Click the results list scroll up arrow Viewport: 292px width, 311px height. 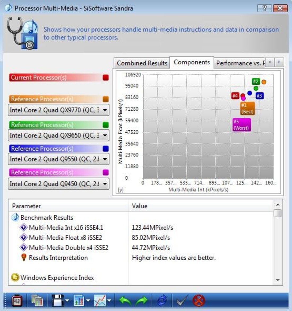(x=278, y=204)
